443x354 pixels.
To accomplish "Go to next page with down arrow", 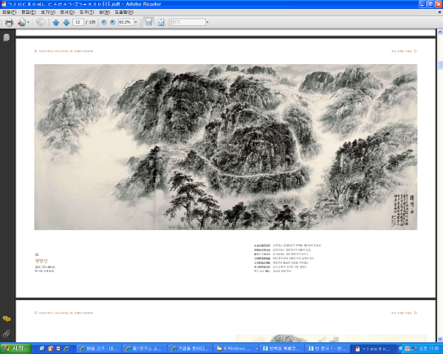I will click(66, 22).
